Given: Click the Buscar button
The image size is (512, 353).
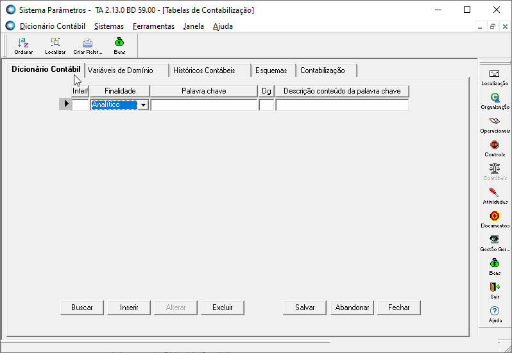Looking at the screenshot, I should coord(82,308).
